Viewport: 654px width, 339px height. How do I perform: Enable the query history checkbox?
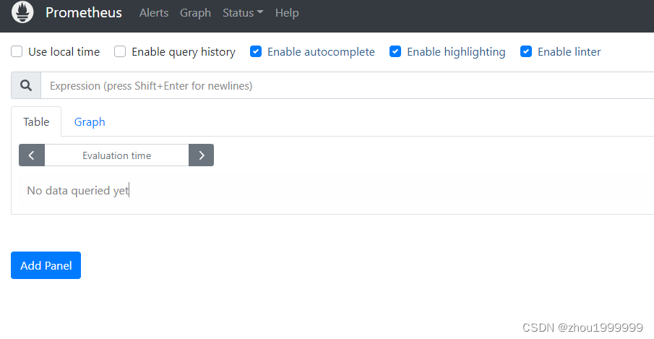(x=120, y=52)
